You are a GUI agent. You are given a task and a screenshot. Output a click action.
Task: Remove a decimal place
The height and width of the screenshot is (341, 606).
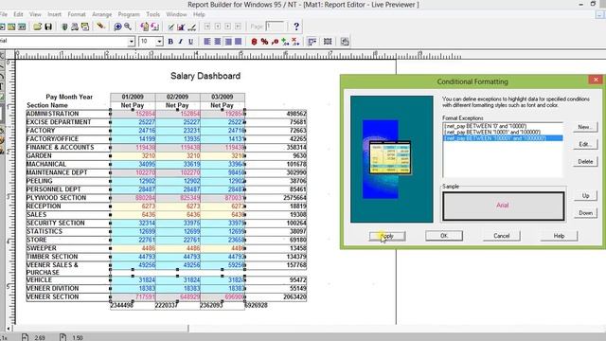click(x=295, y=42)
